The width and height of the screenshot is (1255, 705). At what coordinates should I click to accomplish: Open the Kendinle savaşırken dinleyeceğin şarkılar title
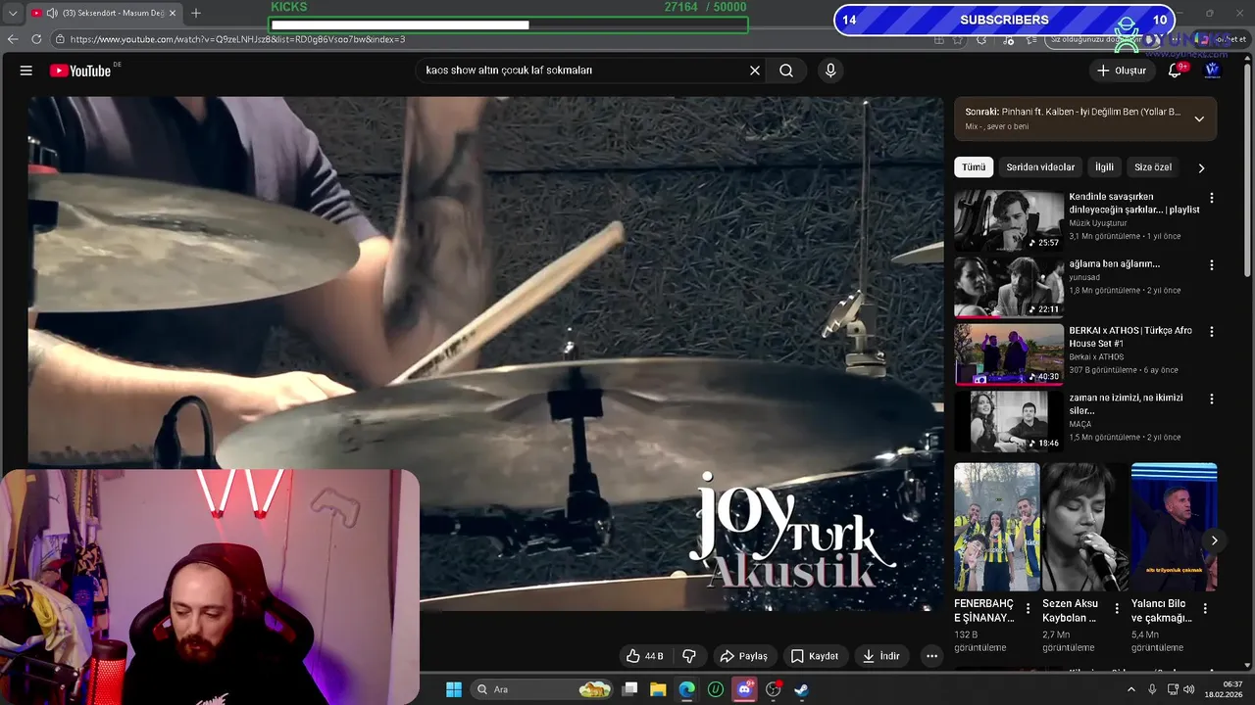[x=1134, y=203]
